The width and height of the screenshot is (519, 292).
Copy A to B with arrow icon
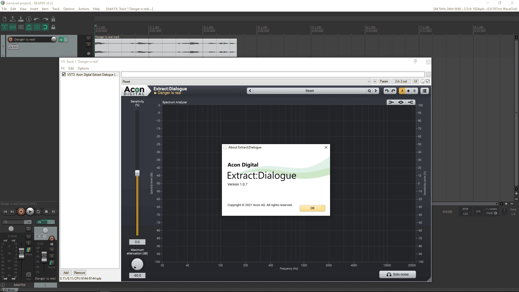pyautogui.click(x=408, y=91)
